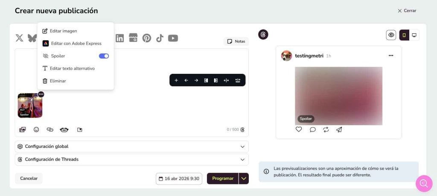437x196 pixels.
Task: Click the X (Twitter) network icon
Action: coord(19,38)
